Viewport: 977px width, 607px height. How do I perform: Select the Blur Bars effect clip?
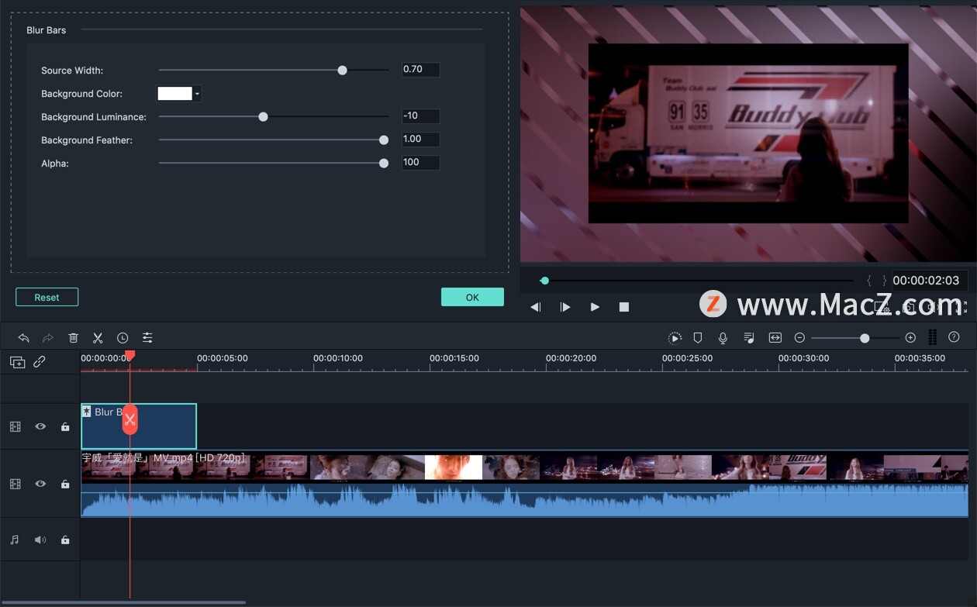click(x=139, y=426)
